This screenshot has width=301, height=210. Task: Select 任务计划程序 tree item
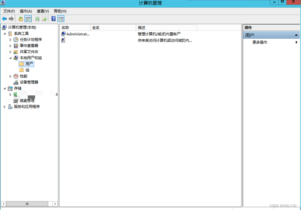(31, 40)
